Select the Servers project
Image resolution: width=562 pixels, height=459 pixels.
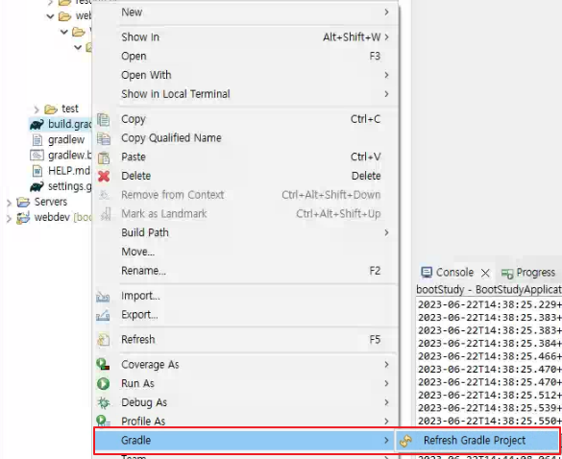click(x=51, y=202)
